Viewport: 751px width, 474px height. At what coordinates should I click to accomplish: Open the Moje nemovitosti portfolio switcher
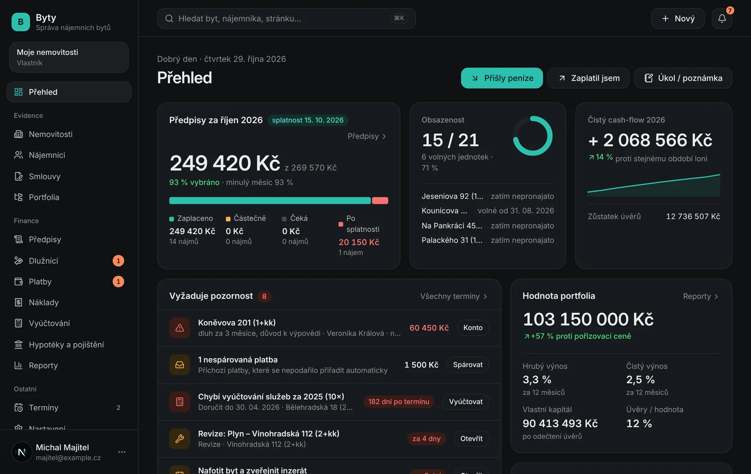[69, 57]
